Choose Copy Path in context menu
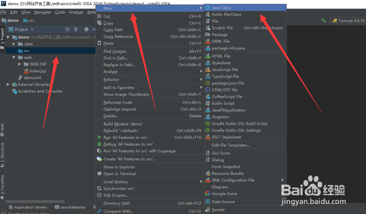The width and height of the screenshot is (366, 214). (150, 30)
